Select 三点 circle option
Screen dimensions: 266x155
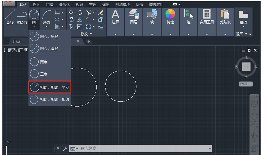pos(50,74)
